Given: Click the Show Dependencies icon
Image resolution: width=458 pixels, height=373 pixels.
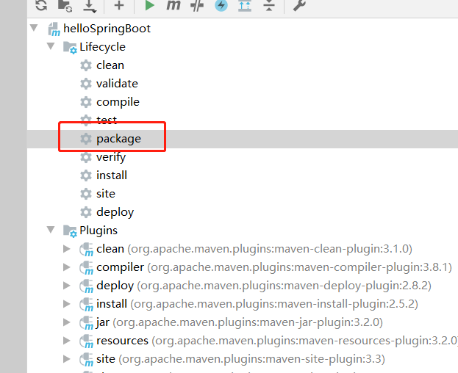Looking at the screenshot, I should pyautogui.click(x=245, y=6).
